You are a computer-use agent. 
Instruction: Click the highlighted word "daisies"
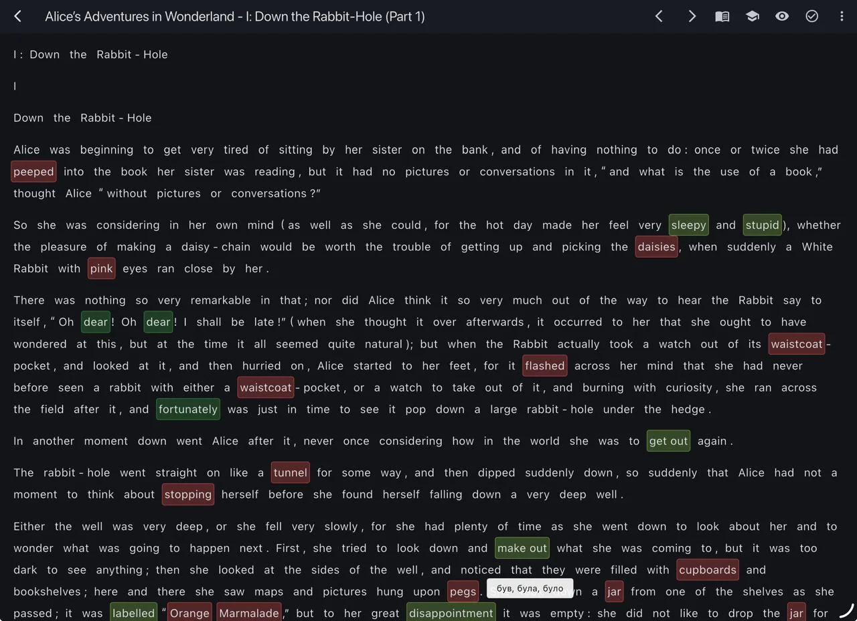point(657,247)
